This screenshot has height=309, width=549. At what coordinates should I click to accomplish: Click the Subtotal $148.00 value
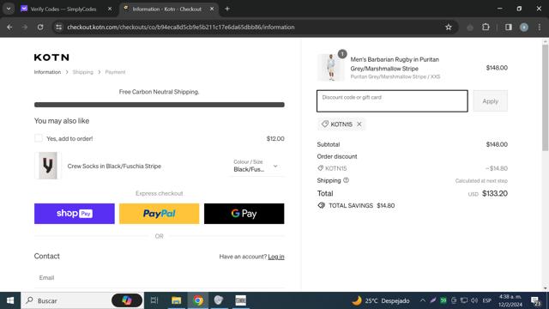tap(497, 144)
